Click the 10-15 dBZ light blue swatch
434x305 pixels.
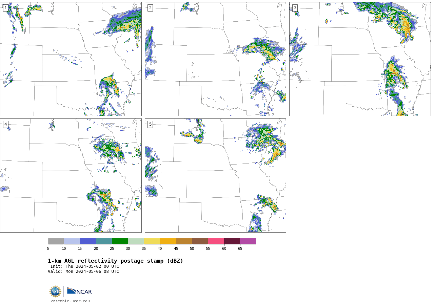(x=72, y=241)
